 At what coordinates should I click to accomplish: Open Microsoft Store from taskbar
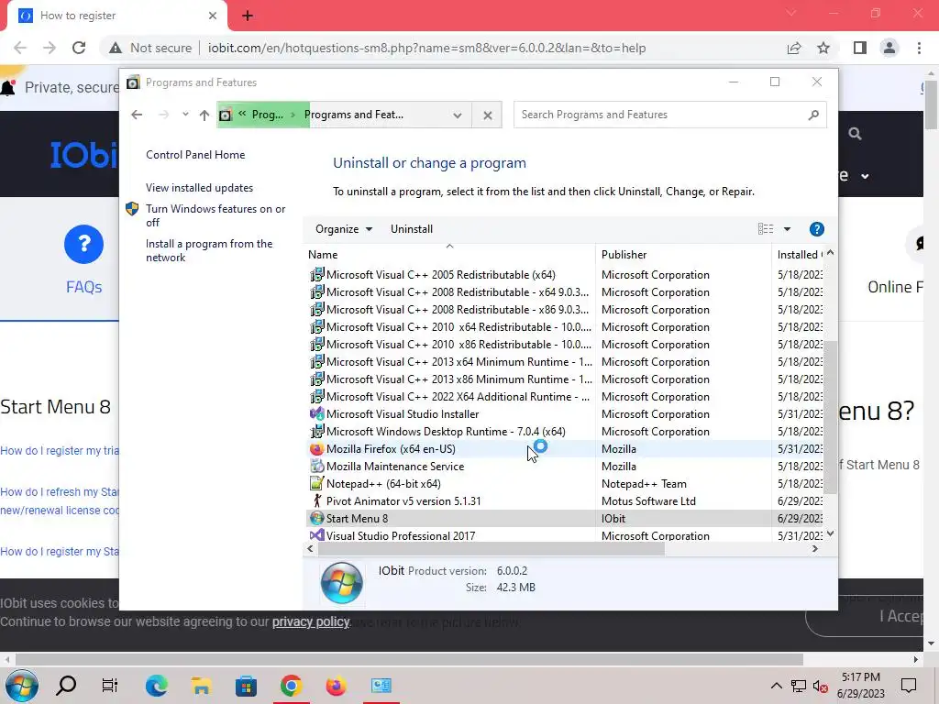click(x=246, y=686)
